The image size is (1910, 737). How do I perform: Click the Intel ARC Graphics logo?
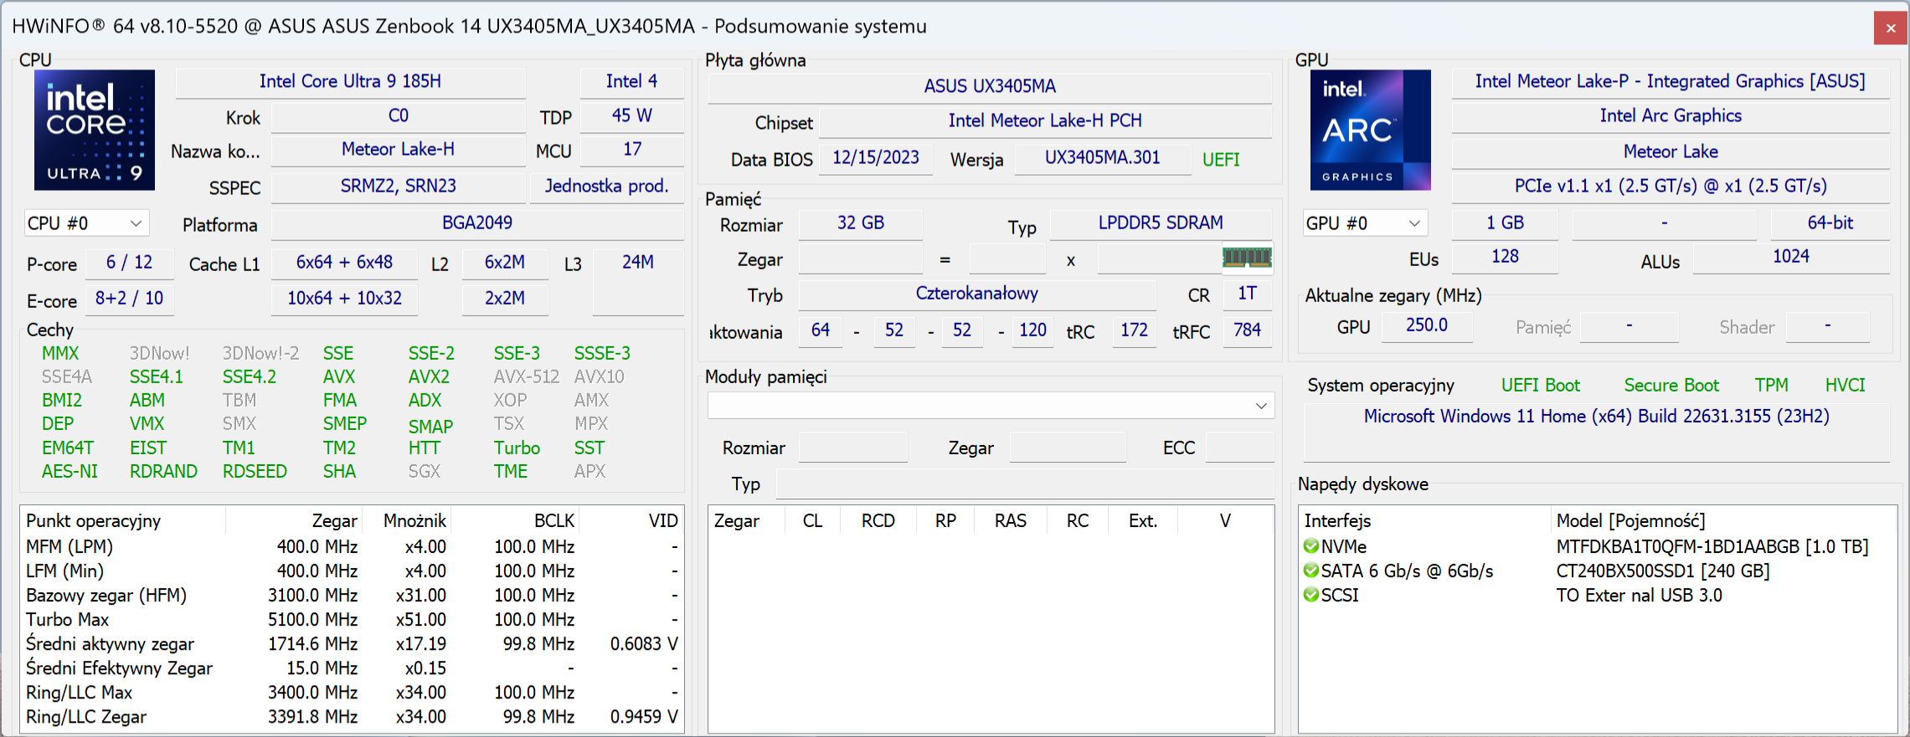click(1370, 131)
